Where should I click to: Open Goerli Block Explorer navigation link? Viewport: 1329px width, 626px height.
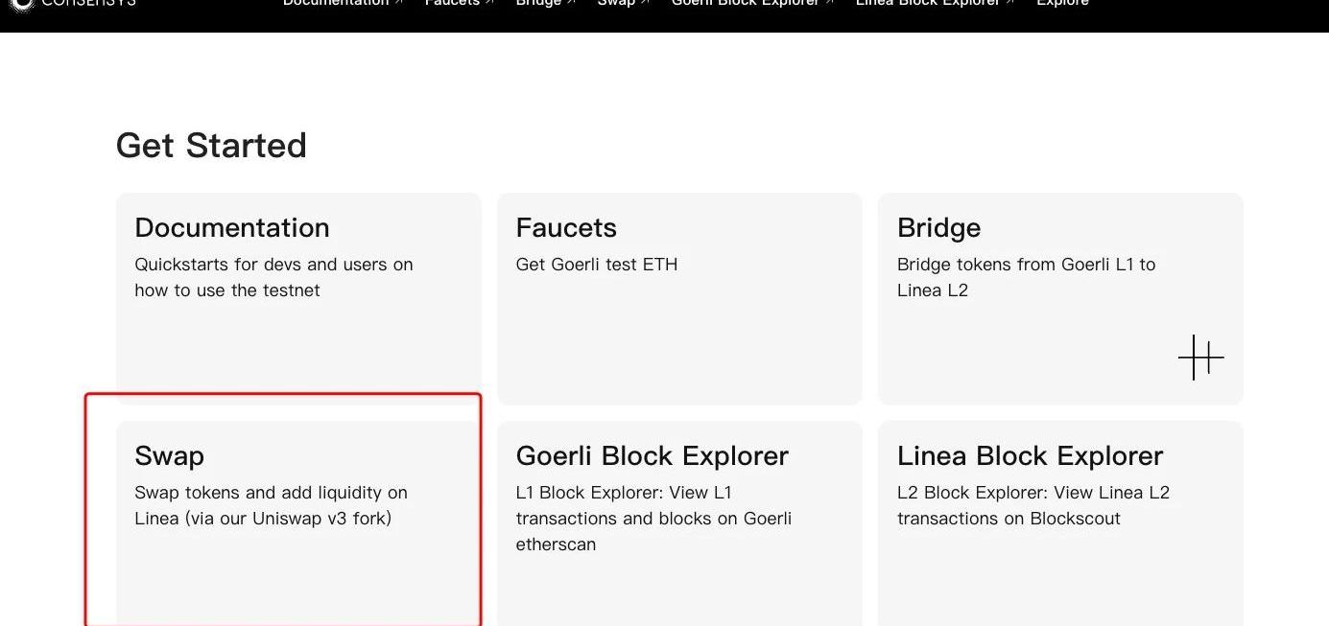(746, 4)
